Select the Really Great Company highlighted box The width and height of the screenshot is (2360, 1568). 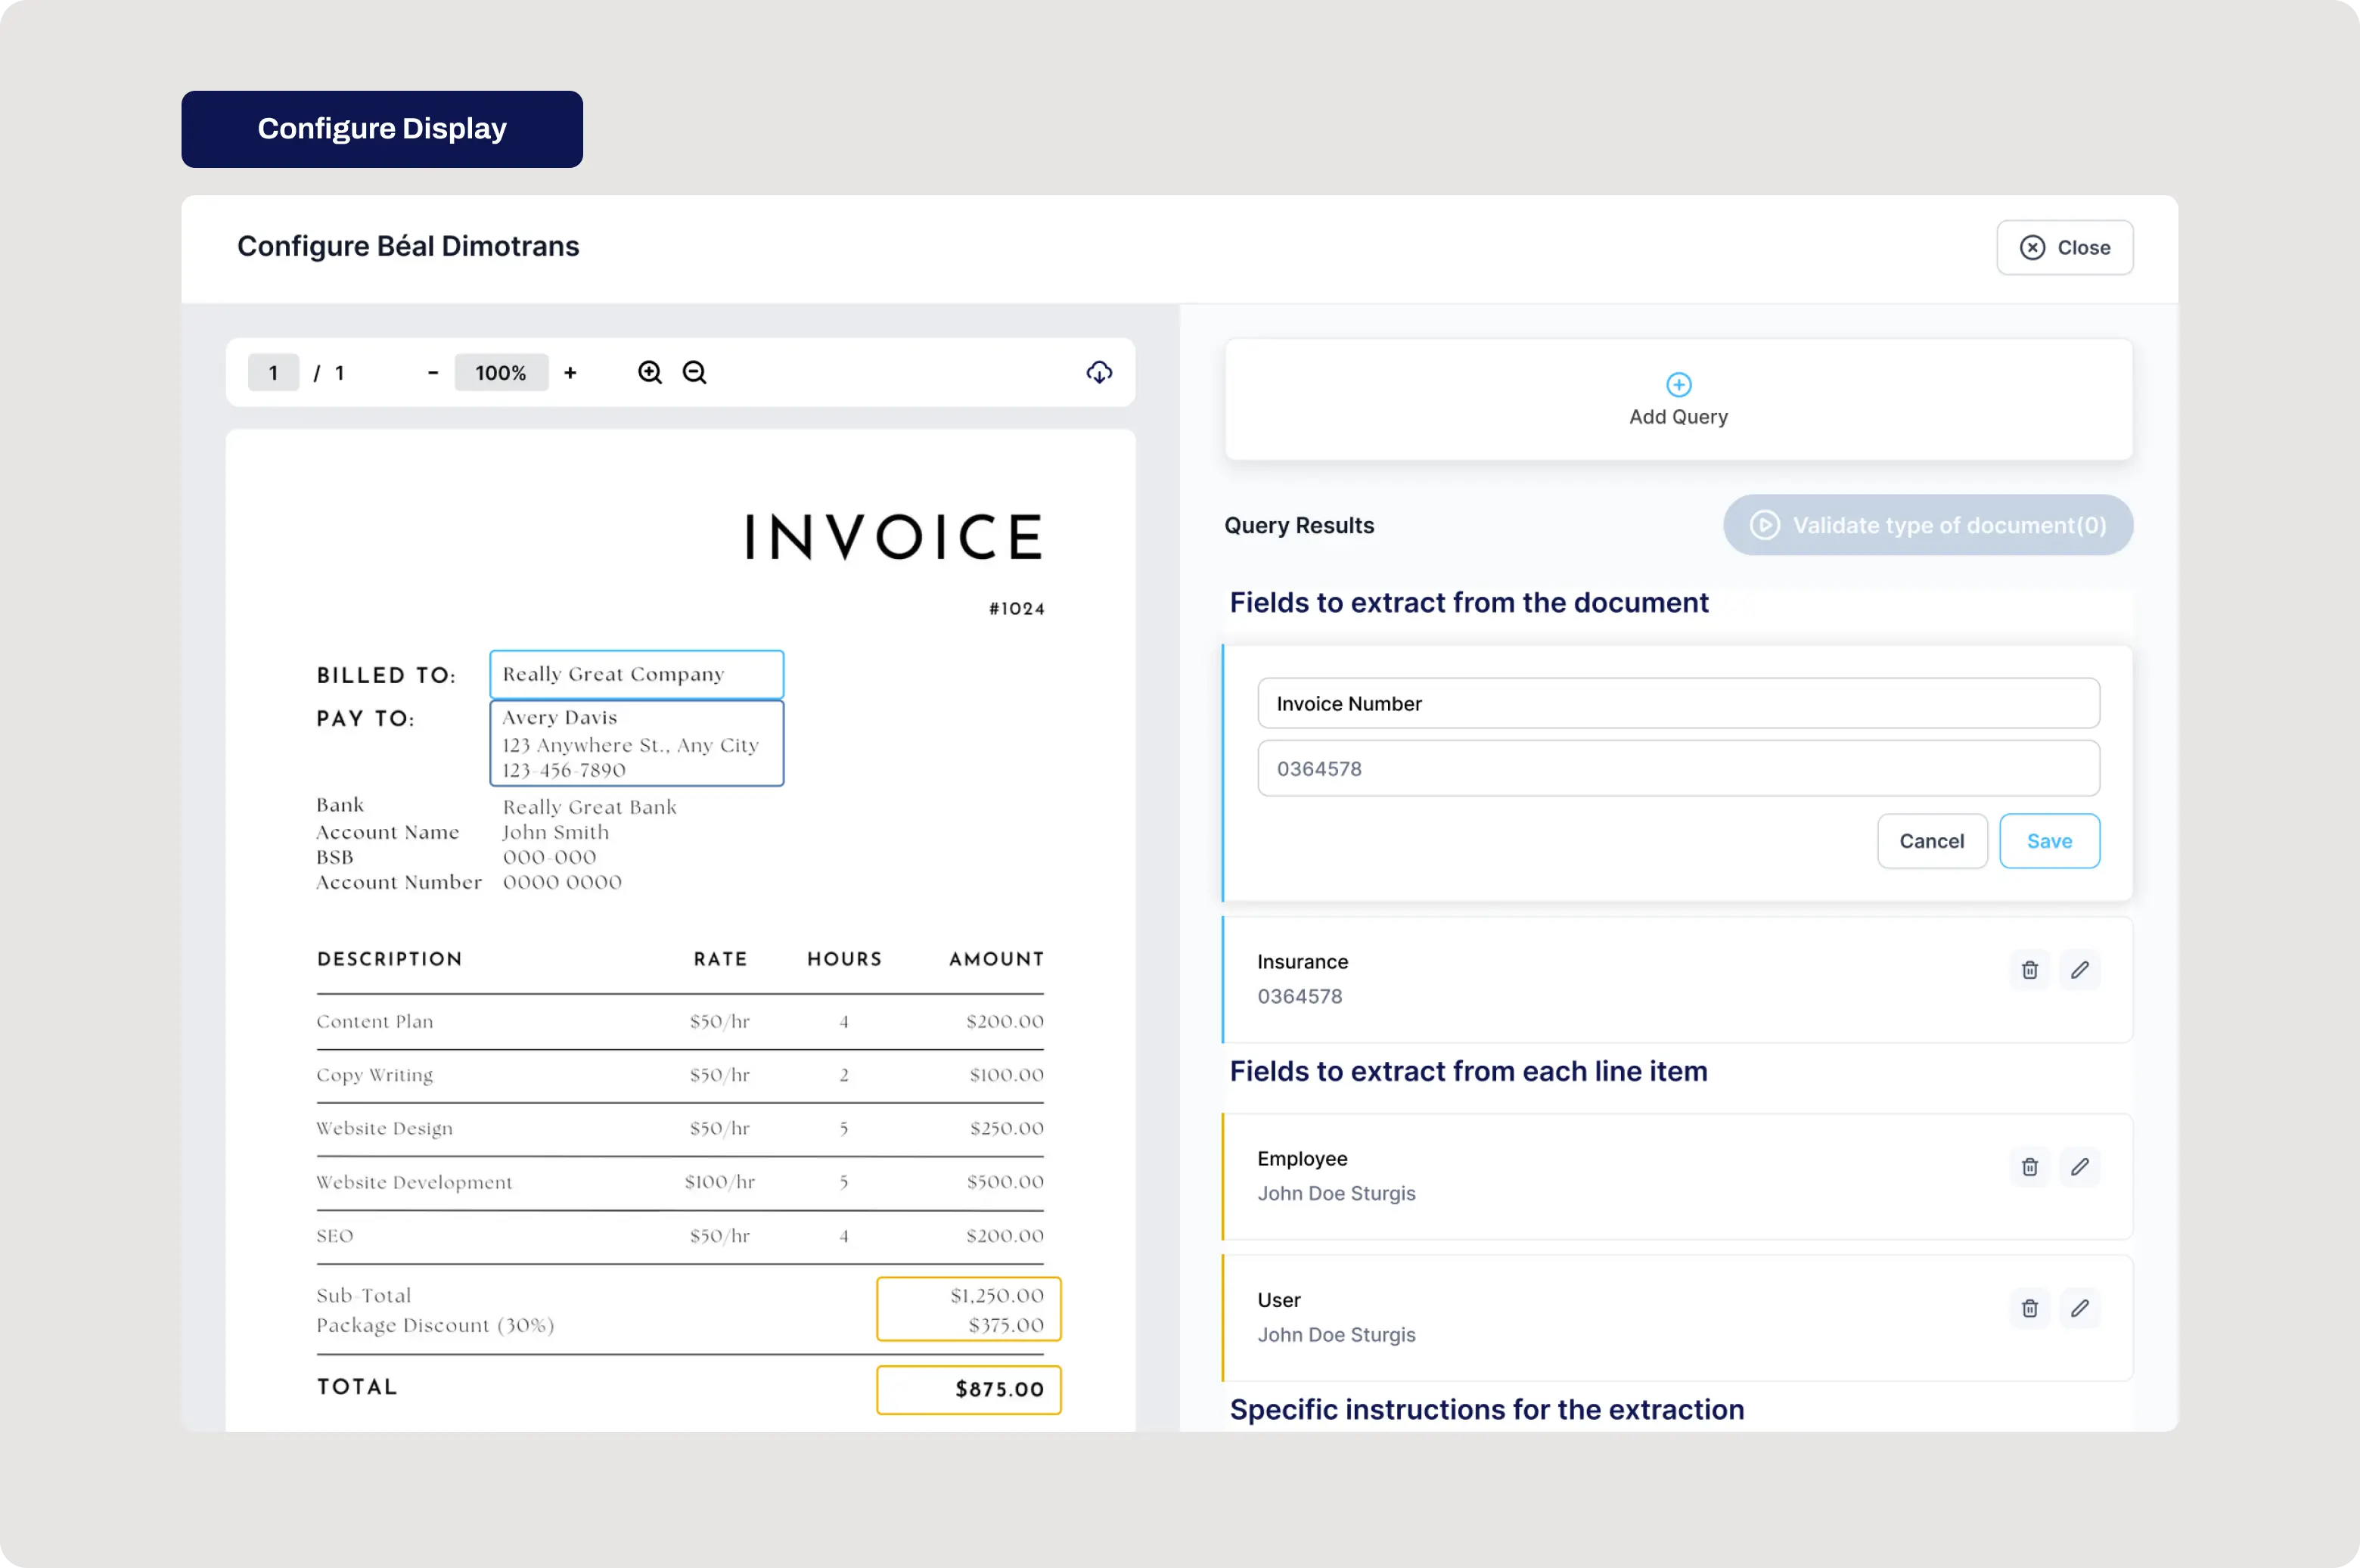tap(636, 675)
